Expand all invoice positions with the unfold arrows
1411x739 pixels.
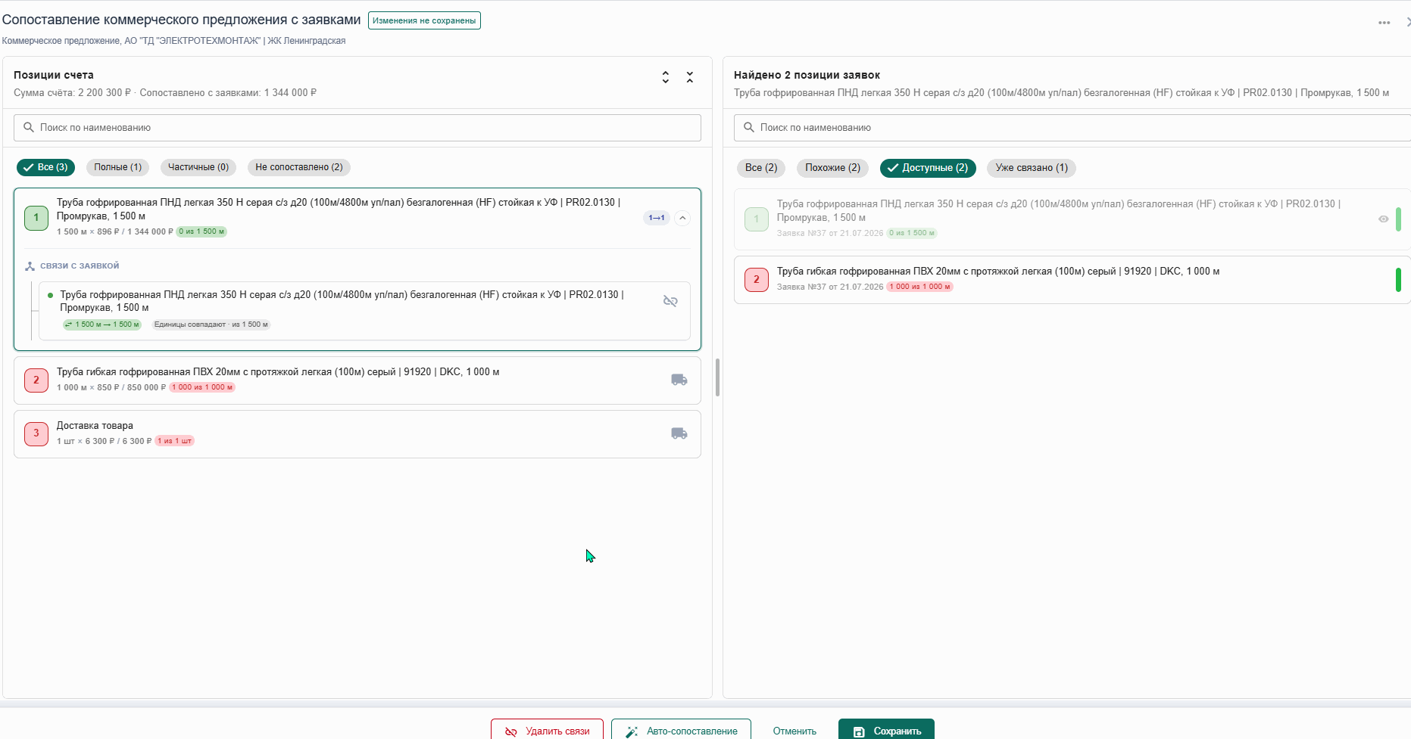[666, 77]
